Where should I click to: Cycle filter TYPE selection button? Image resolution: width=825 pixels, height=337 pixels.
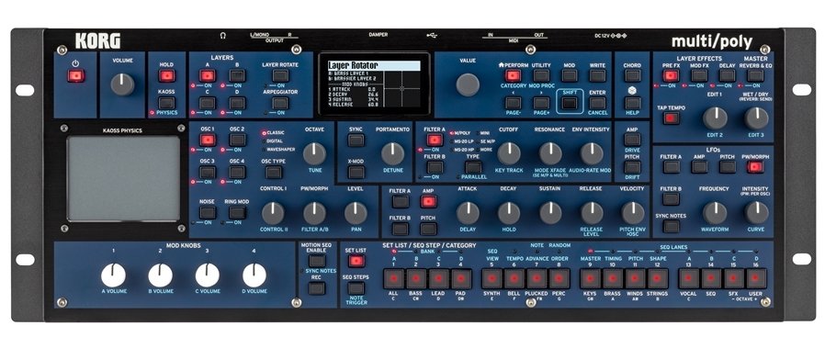click(x=473, y=168)
